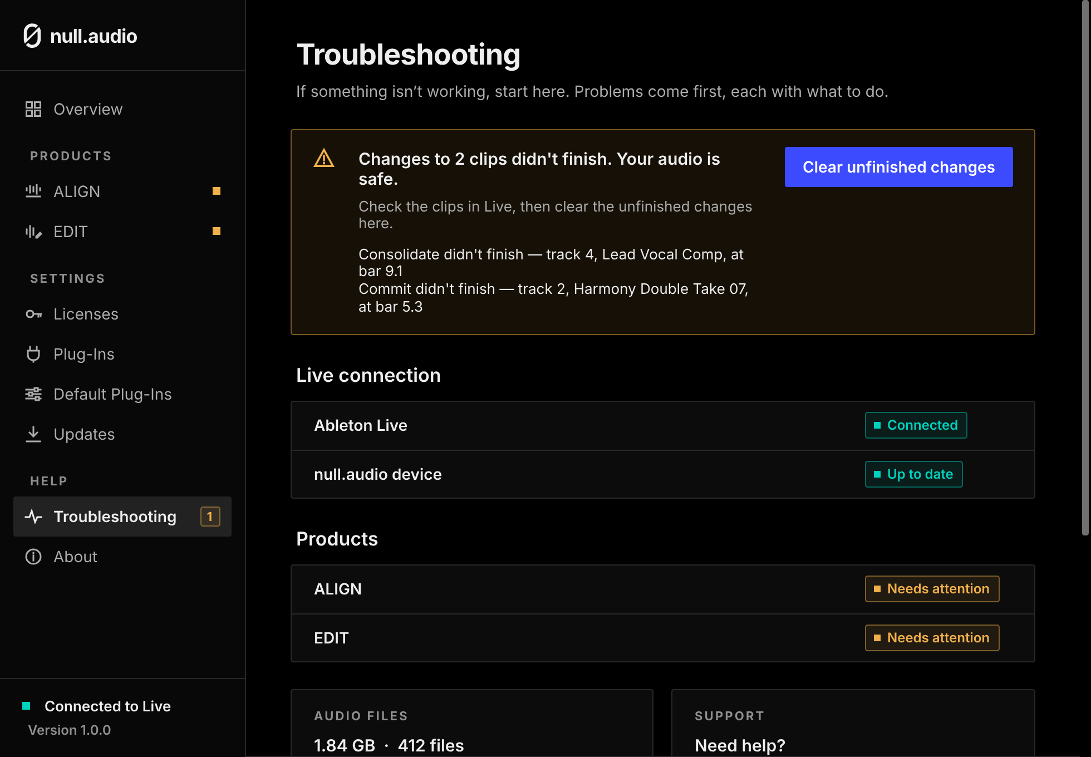Image resolution: width=1091 pixels, height=757 pixels.
Task: Open the EDIT product page
Action: click(x=122, y=232)
